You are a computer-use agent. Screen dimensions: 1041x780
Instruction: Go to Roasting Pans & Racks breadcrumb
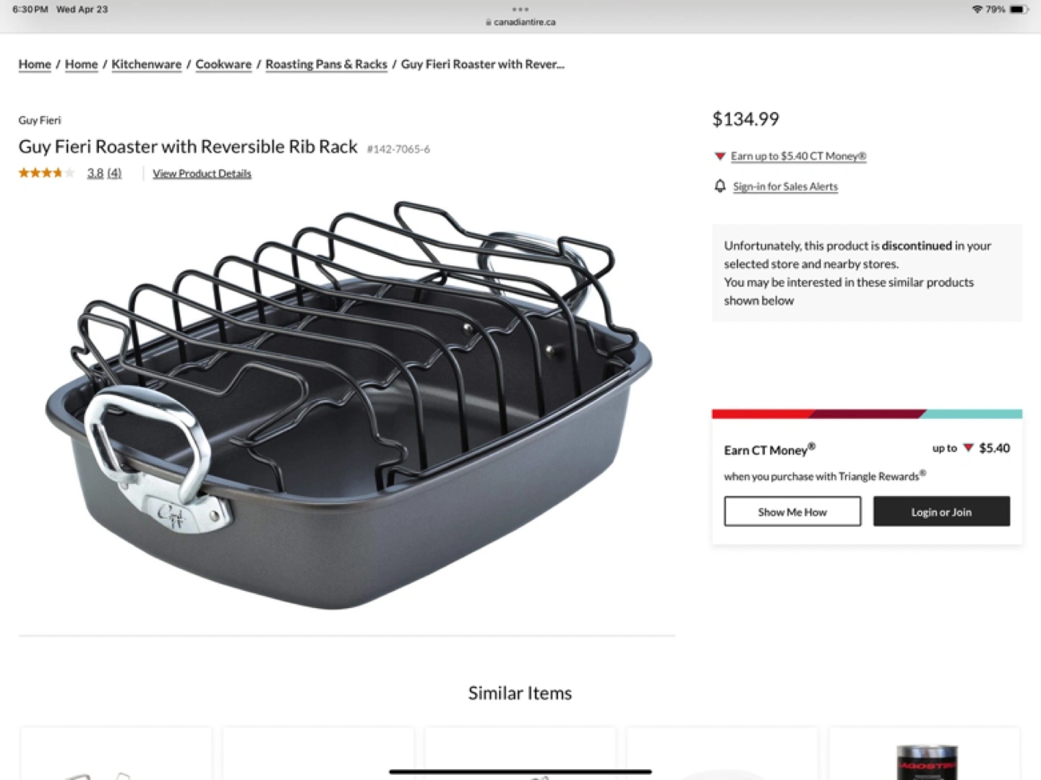point(326,64)
